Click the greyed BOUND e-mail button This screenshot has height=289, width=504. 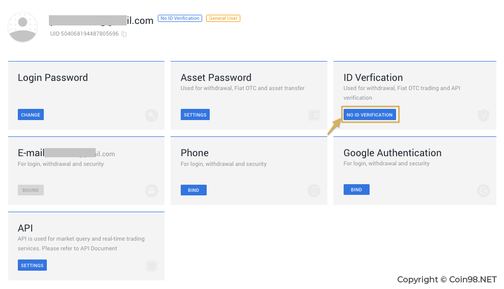click(x=31, y=190)
